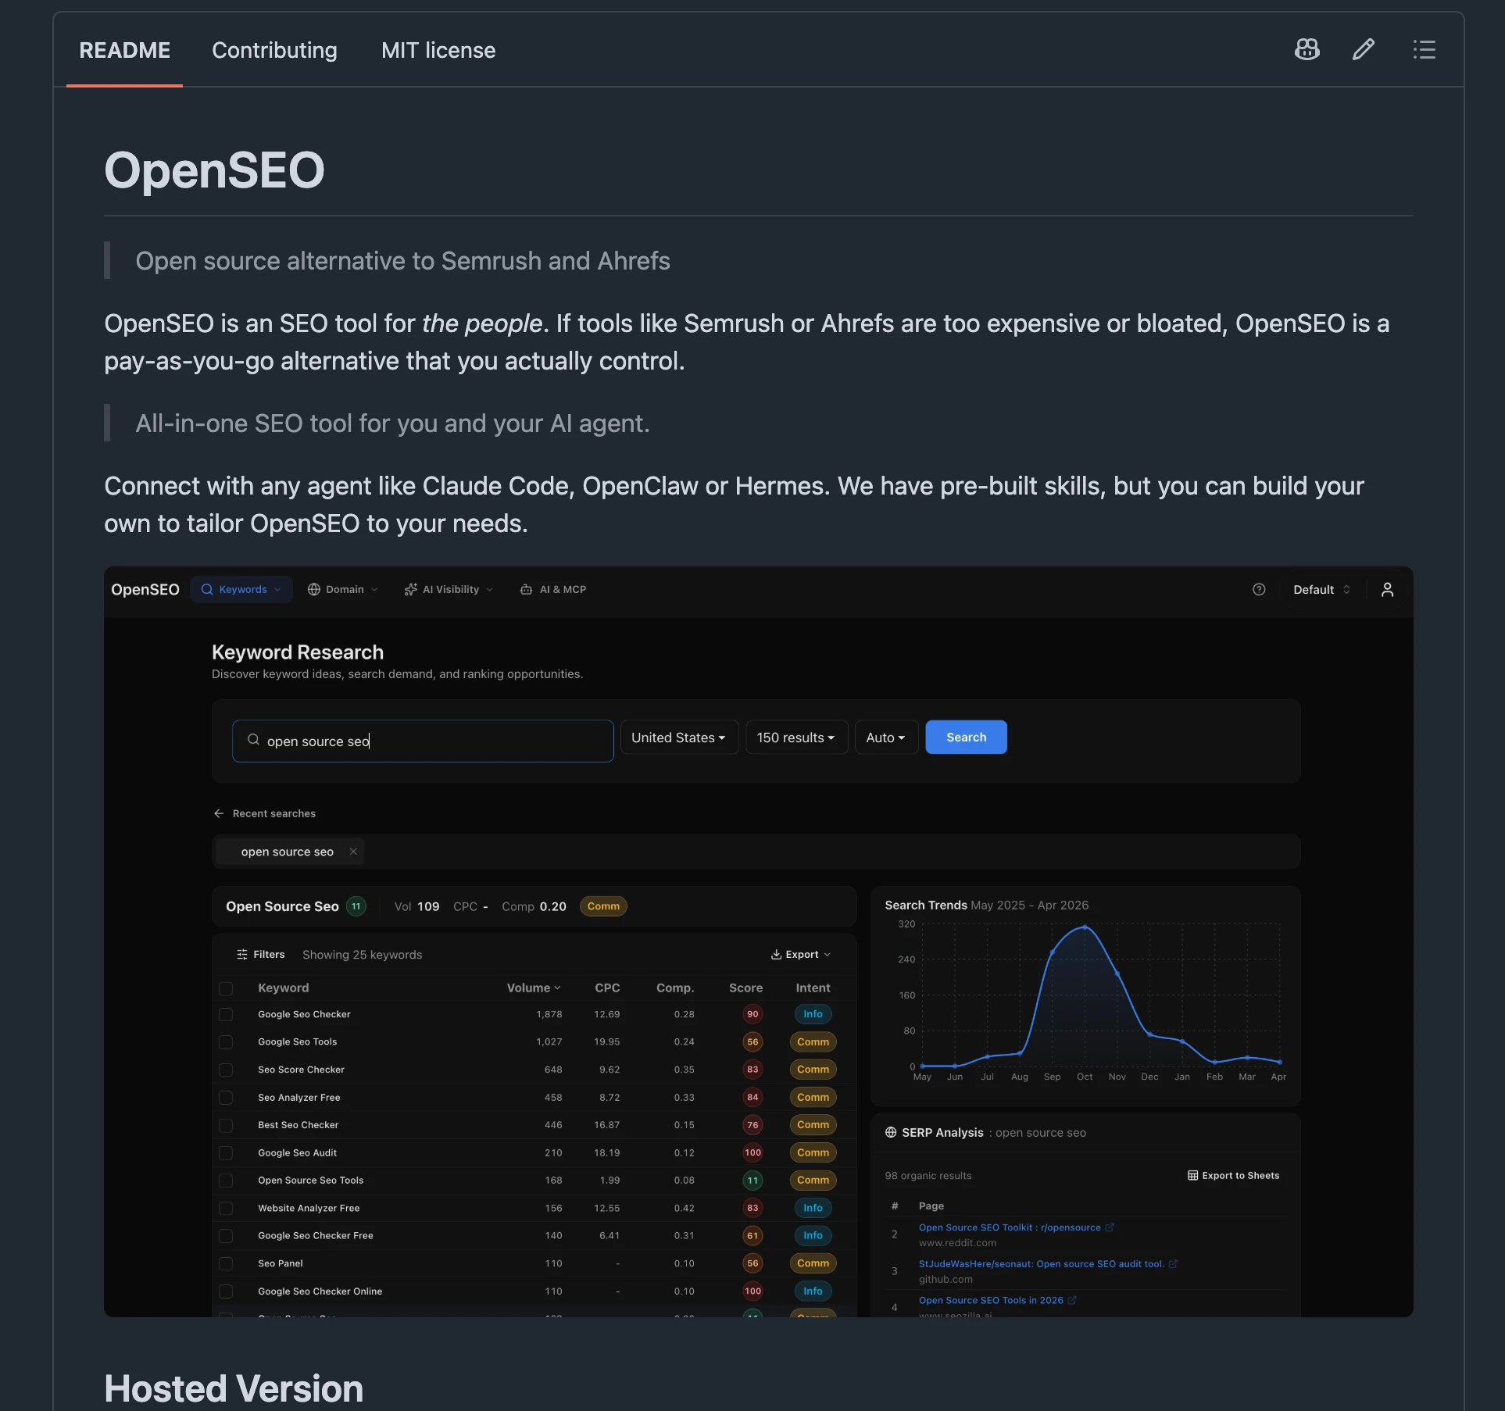The width and height of the screenshot is (1505, 1411).
Task: Click the help question mark icon
Action: pos(1259,590)
